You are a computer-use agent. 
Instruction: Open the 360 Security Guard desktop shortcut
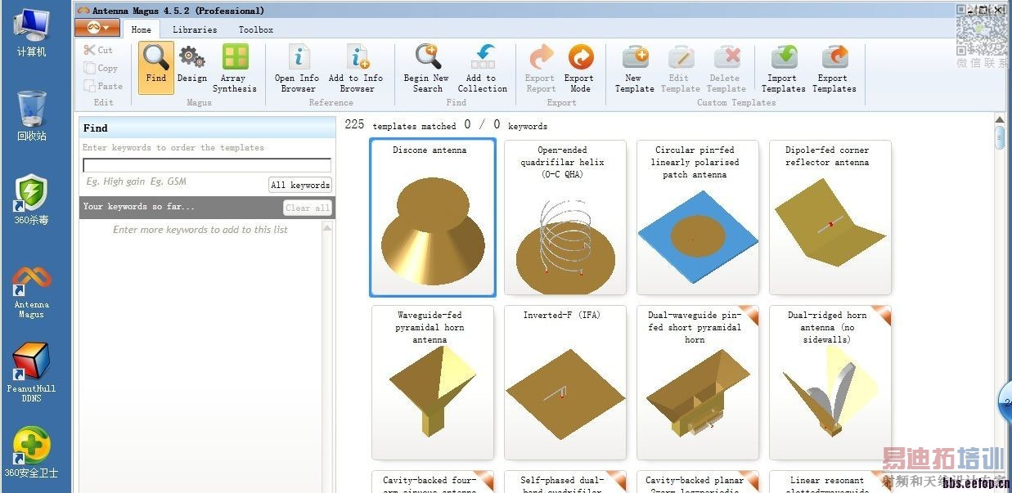point(31,452)
